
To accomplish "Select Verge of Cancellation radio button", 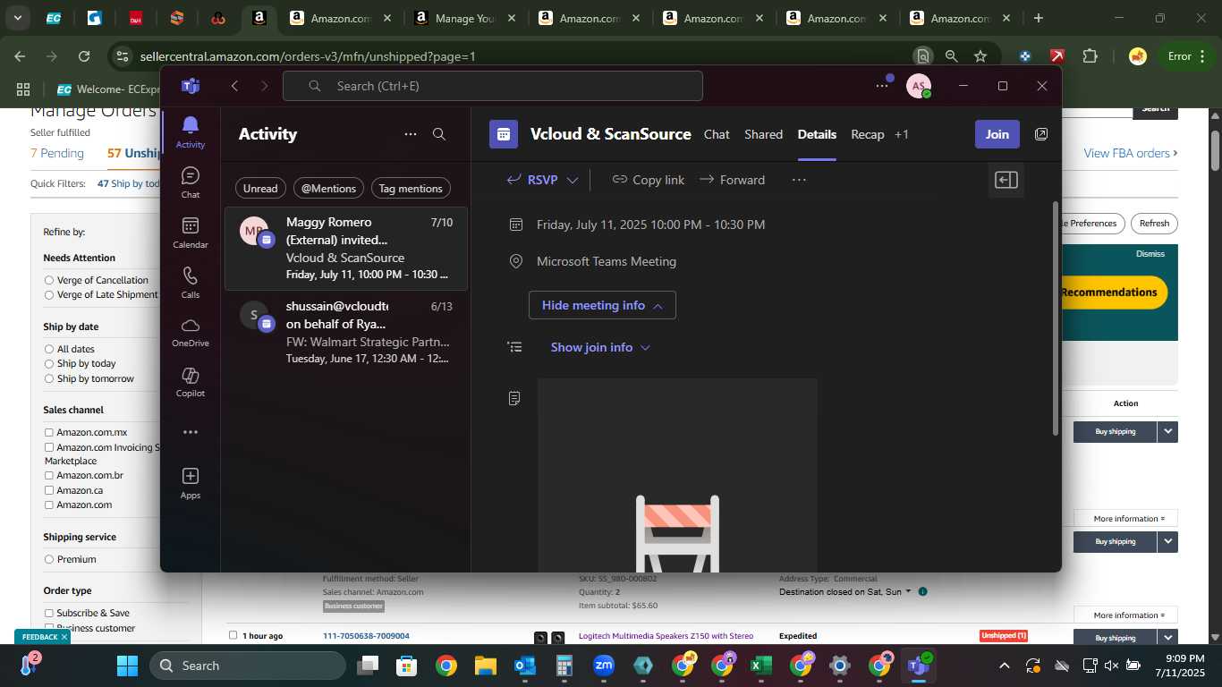I will pos(49,280).
